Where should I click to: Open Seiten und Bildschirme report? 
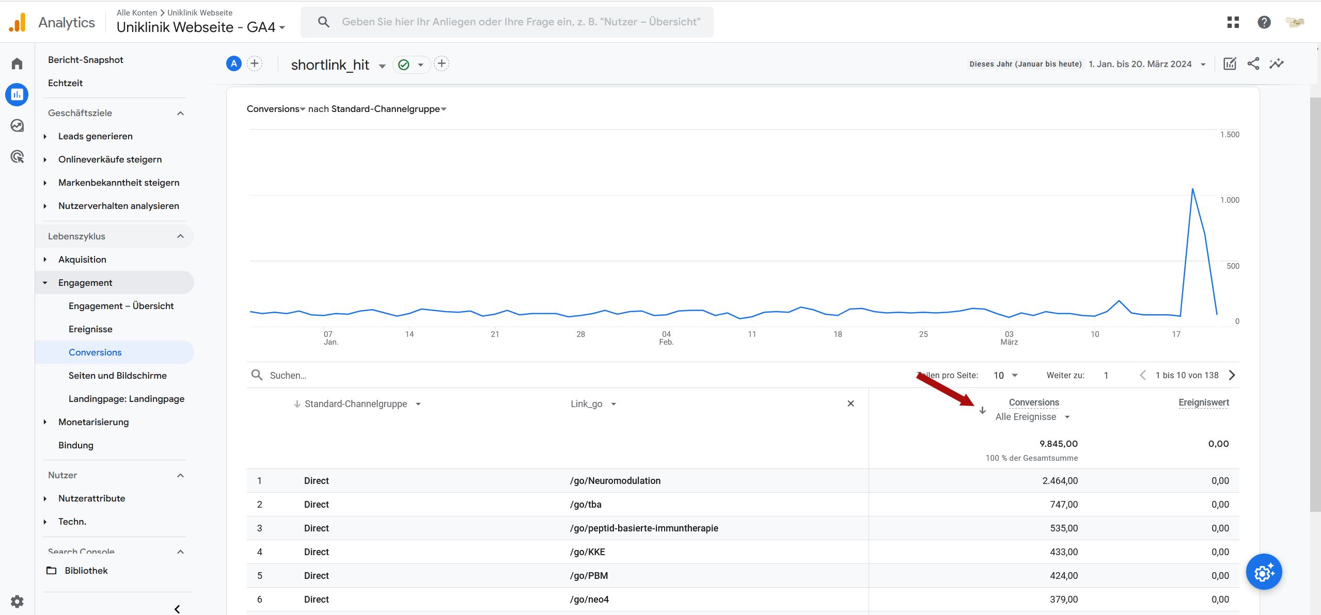[118, 376]
